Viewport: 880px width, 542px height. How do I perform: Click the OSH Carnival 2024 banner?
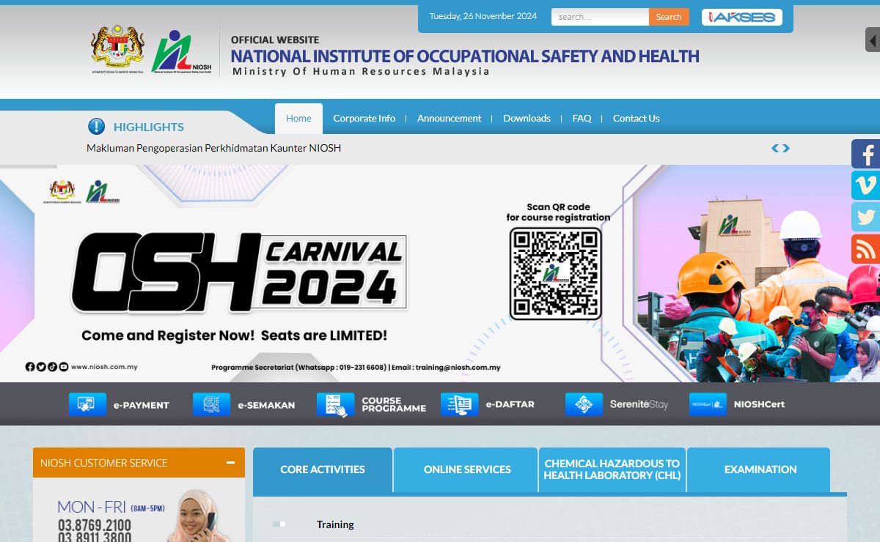click(x=440, y=273)
